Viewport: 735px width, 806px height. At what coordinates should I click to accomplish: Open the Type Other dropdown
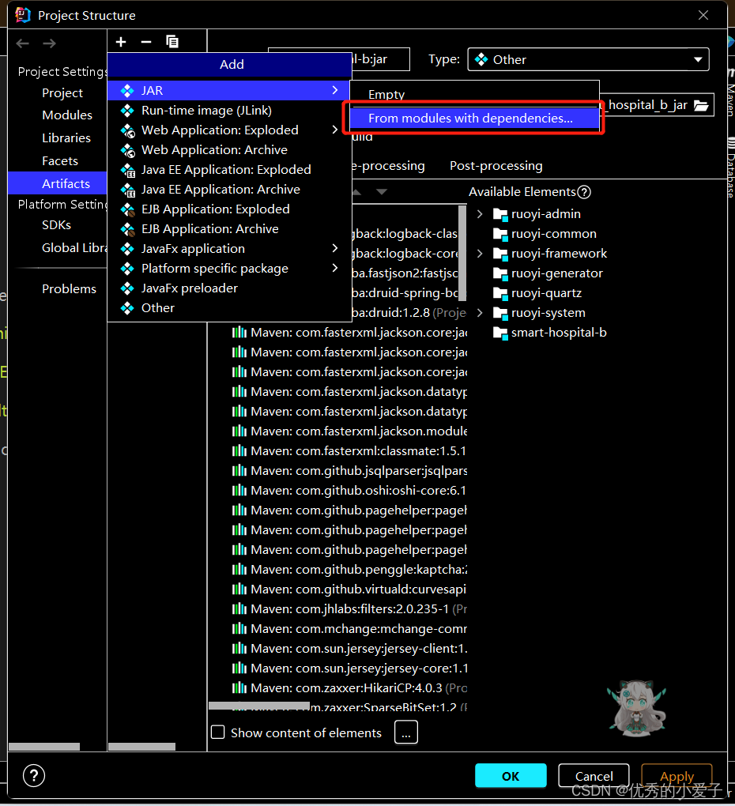[588, 59]
